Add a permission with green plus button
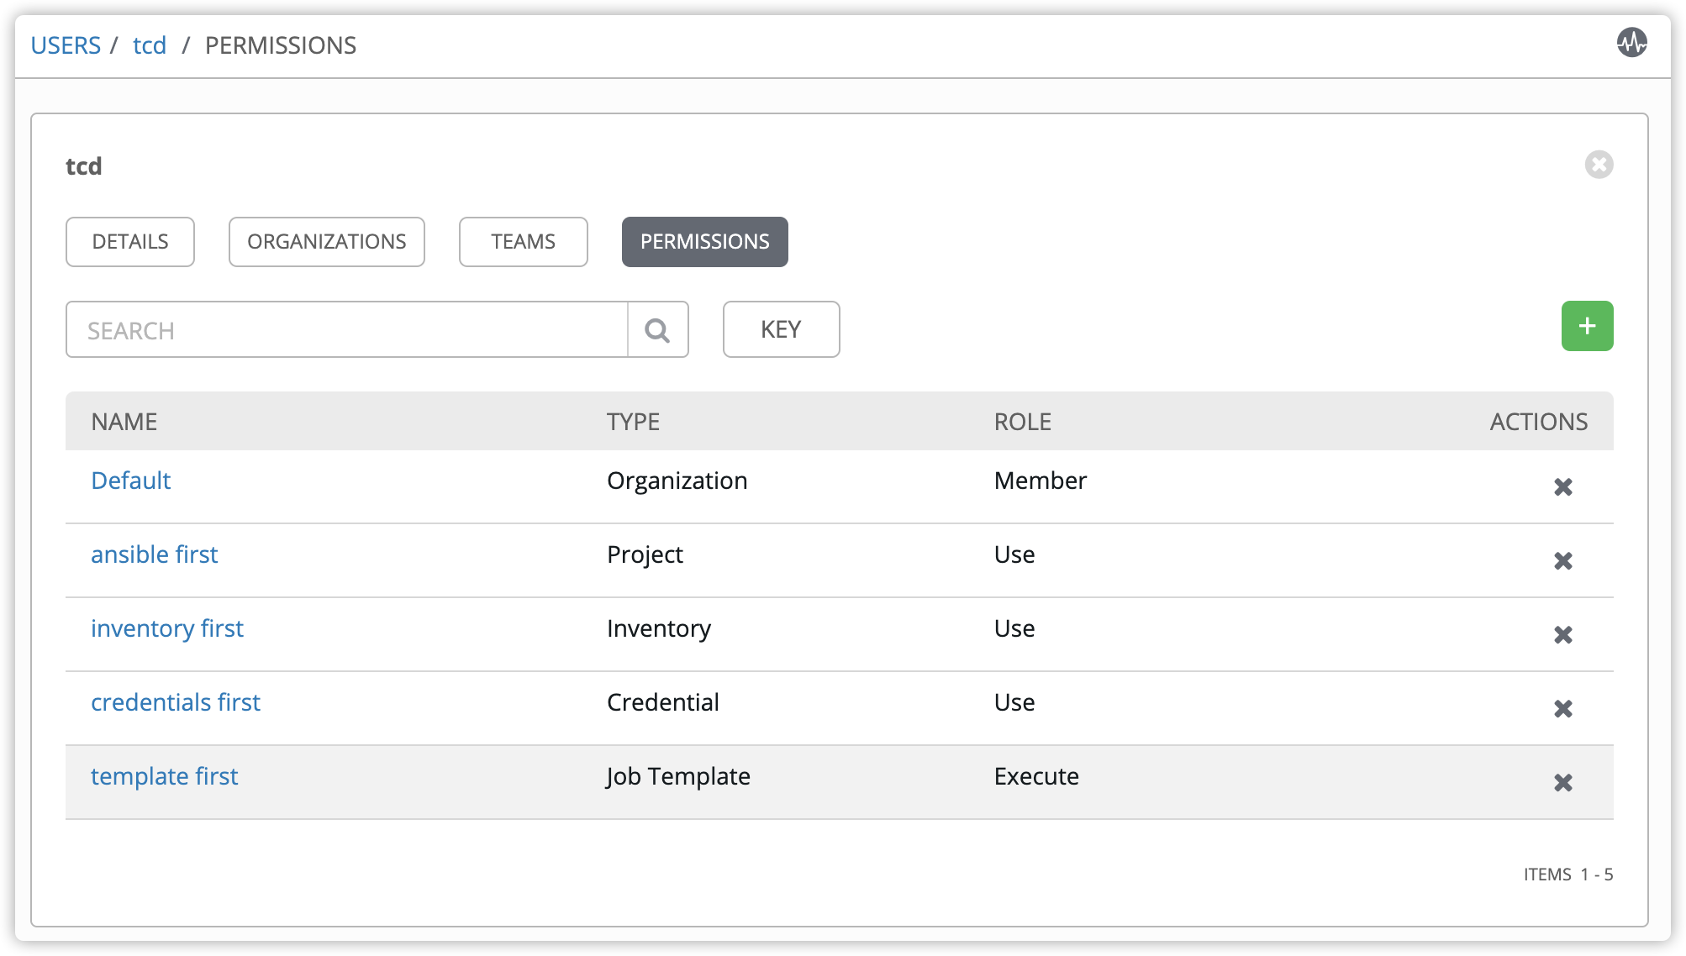The image size is (1686, 956). click(1587, 326)
